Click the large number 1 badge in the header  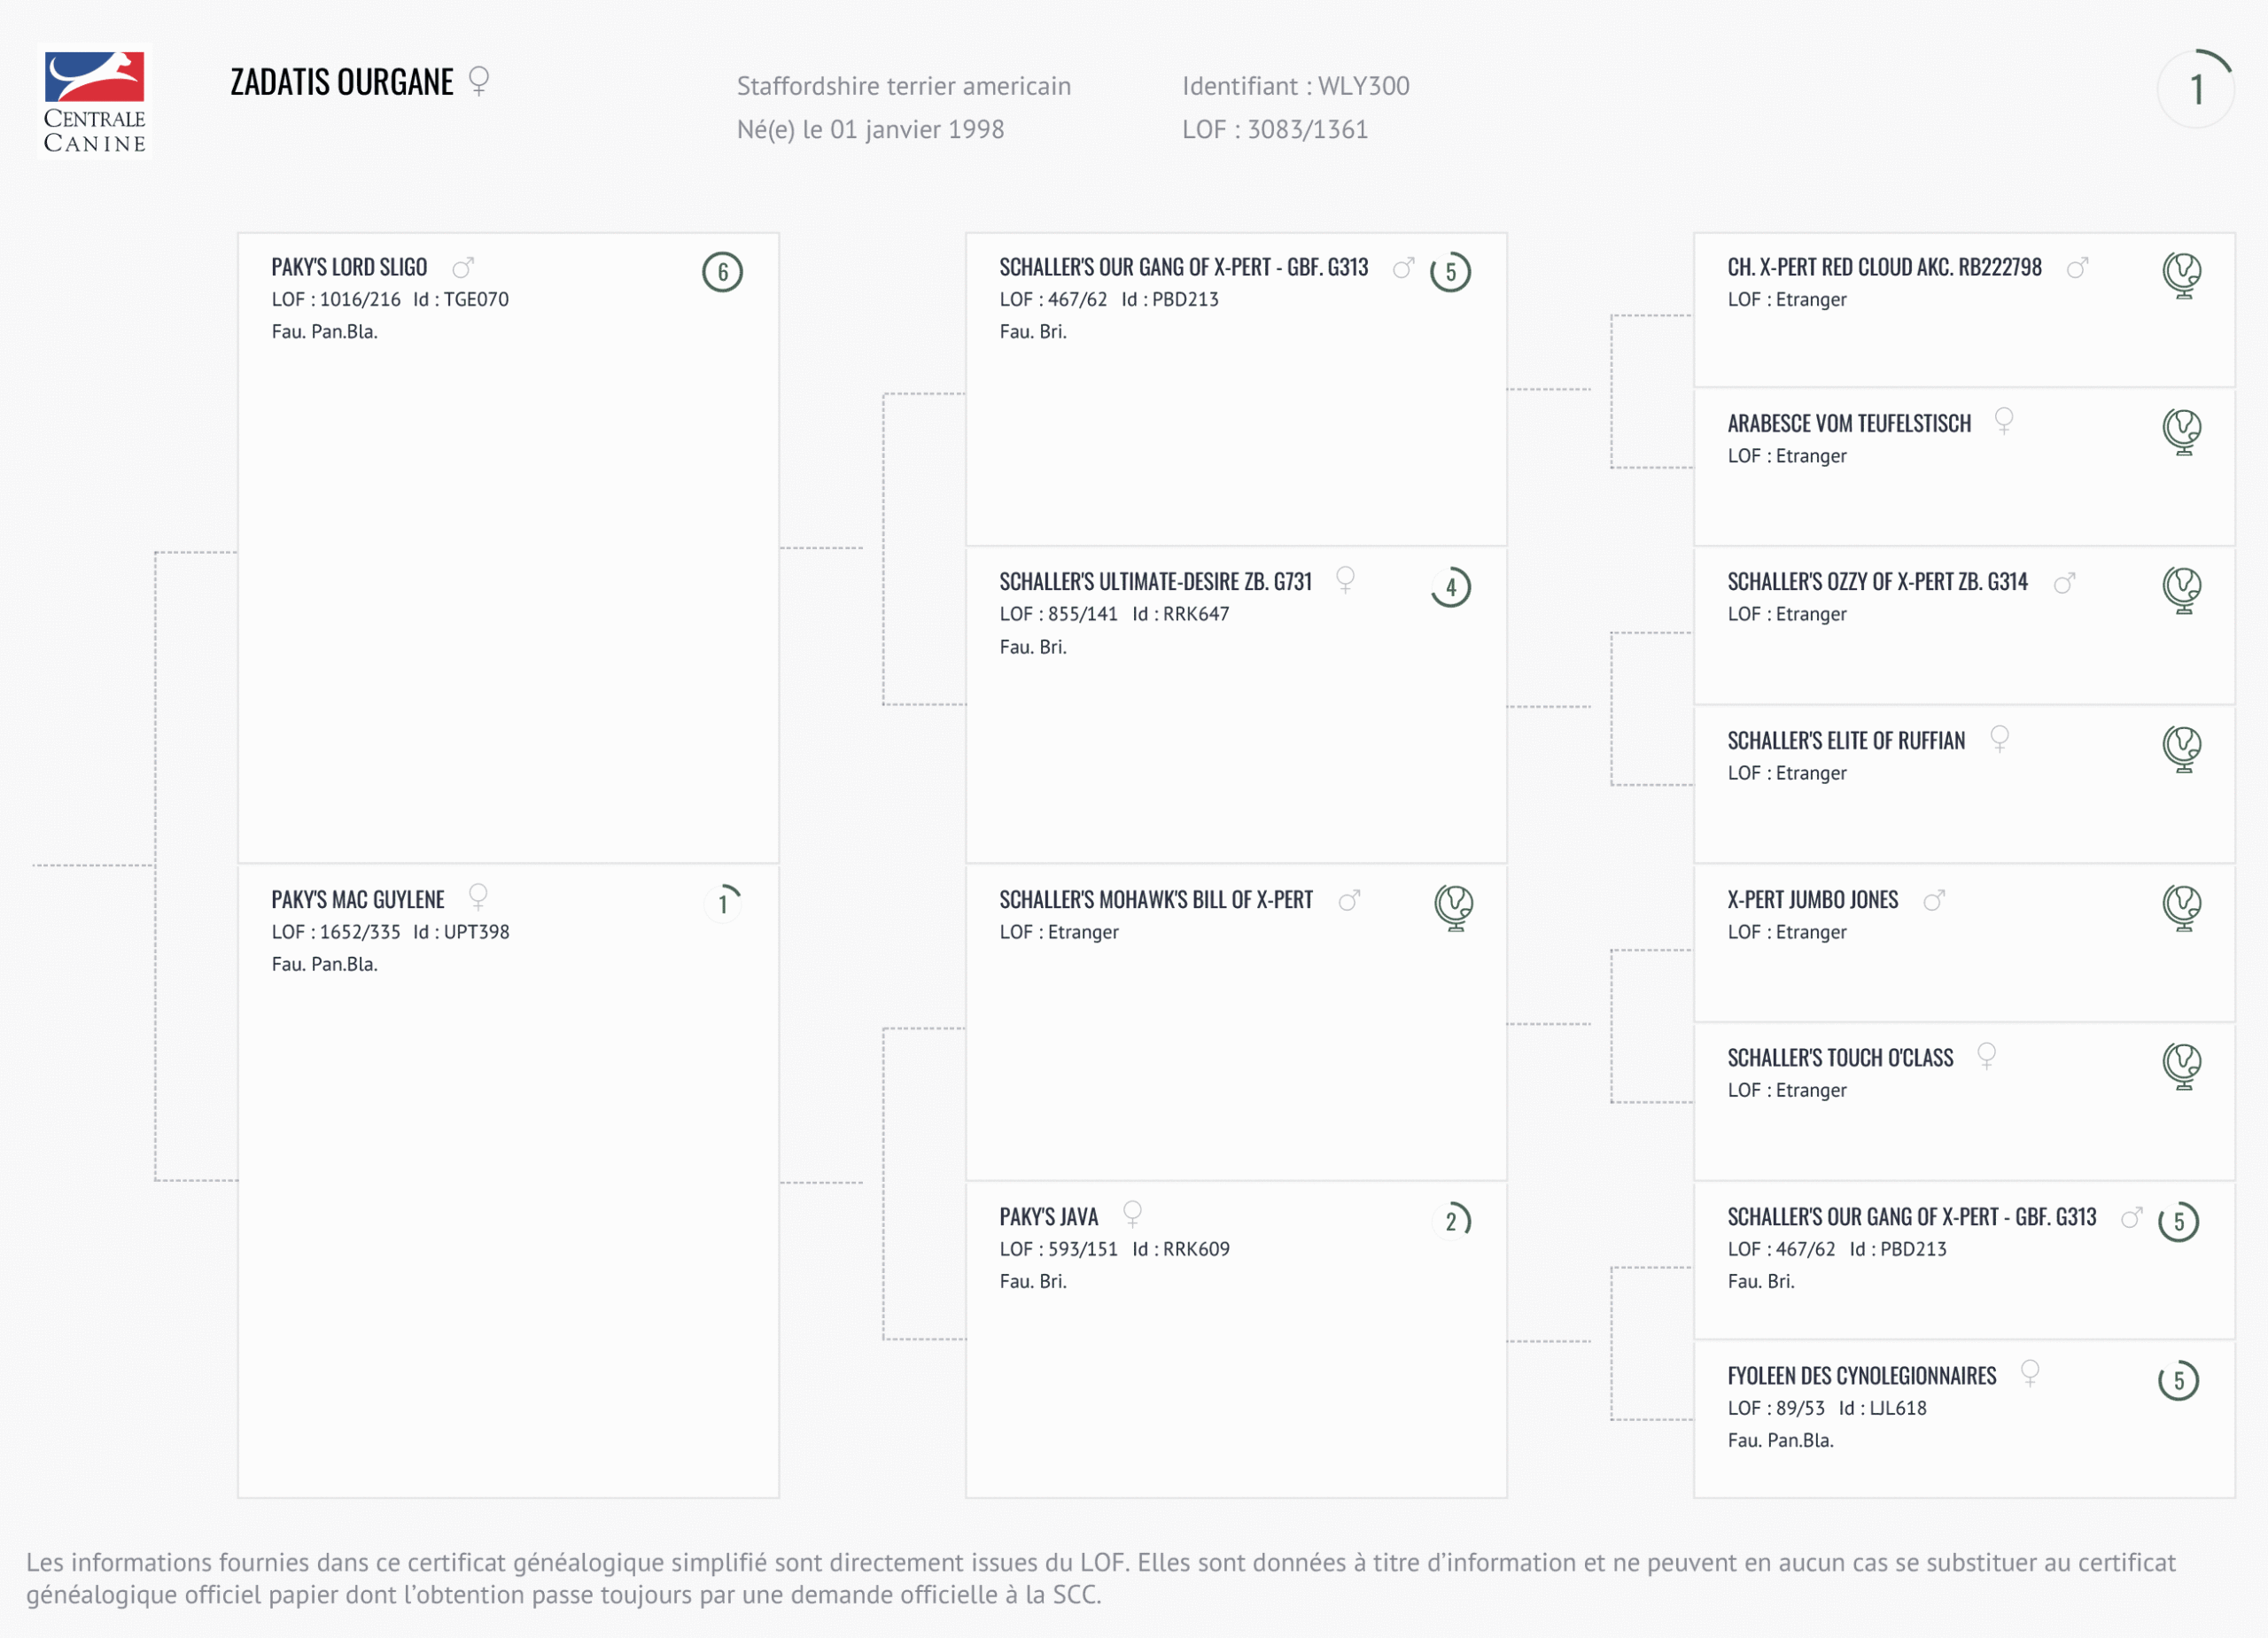tap(2195, 90)
